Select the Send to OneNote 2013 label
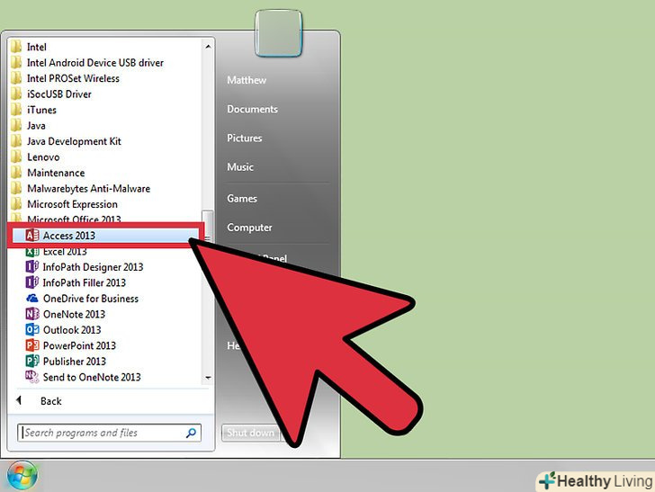 click(x=92, y=377)
